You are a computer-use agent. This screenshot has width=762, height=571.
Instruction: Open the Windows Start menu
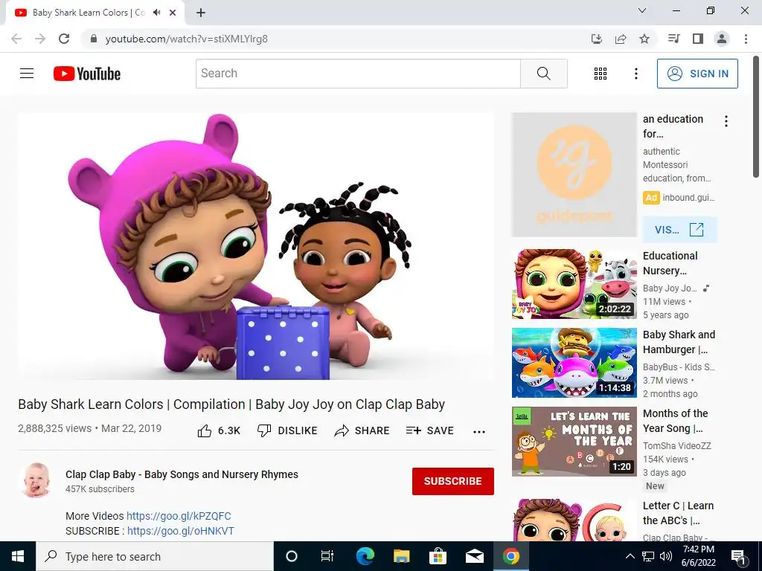click(x=18, y=556)
